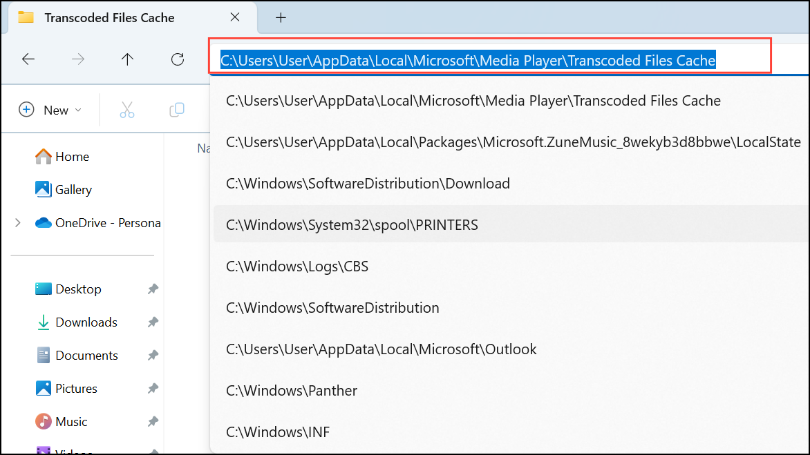810x455 pixels.
Task: Open Downloads in the sidebar
Action: tap(77, 322)
